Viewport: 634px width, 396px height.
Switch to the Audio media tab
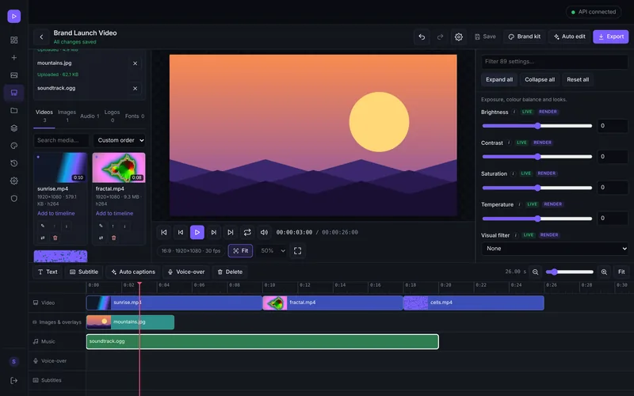[x=90, y=116]
